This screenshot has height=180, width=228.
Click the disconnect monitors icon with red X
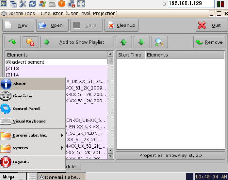(x=71, y=4)
